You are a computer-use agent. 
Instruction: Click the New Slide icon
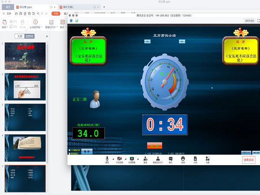(x=52, y=22)
